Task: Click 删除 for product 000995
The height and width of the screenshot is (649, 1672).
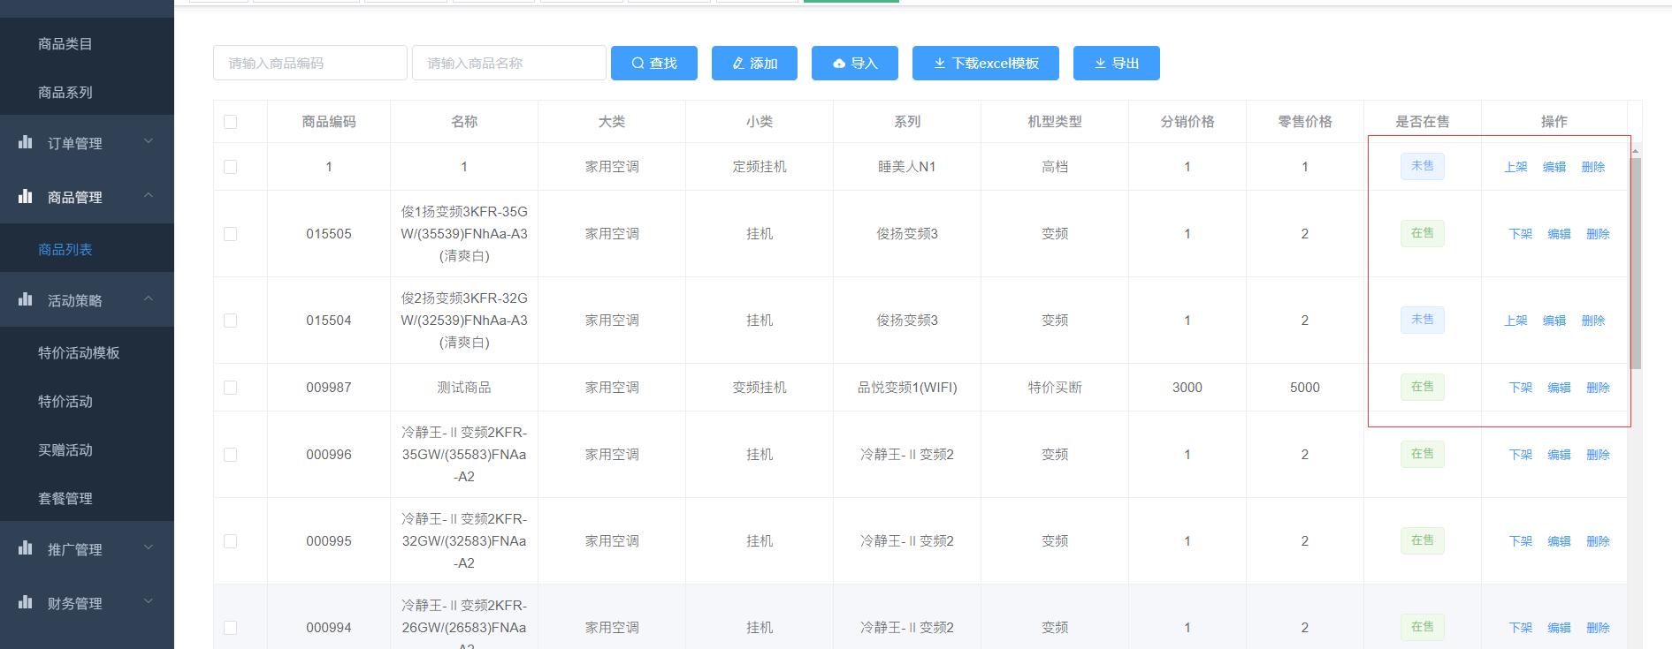Action: click(x=1598, y=541)
